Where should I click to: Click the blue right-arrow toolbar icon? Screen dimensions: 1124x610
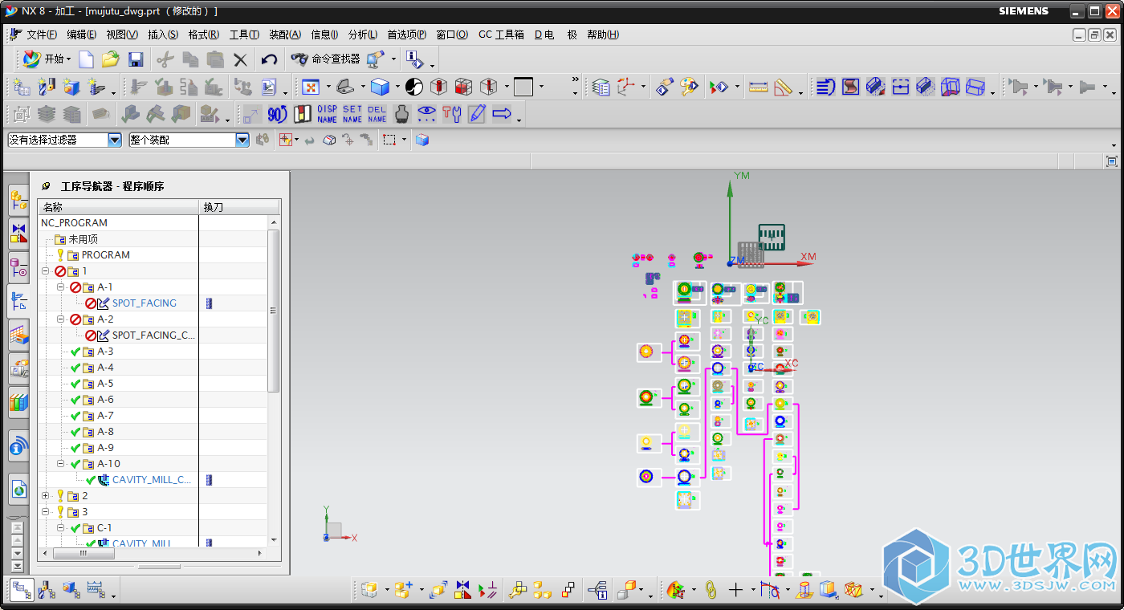coord(502,114)
